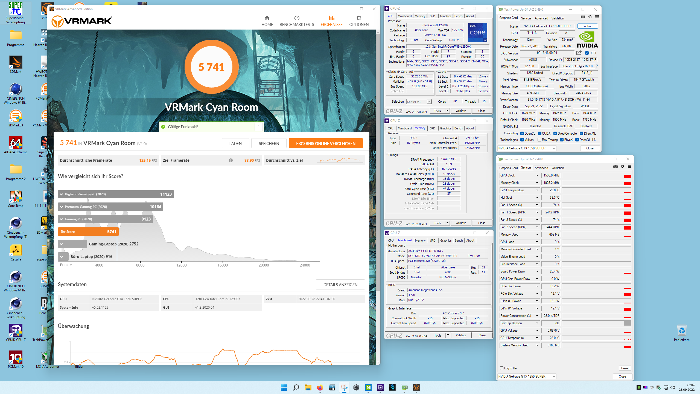
Task: Open AIDA64 Extreme desktop icon
Action: [16, 145]
